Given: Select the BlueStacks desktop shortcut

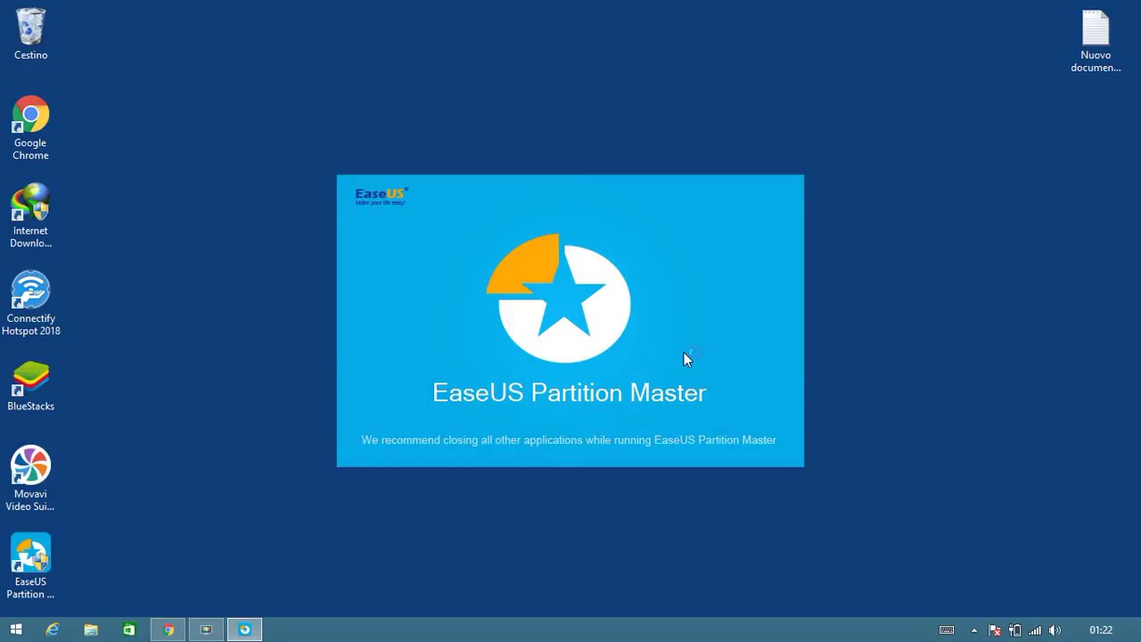Looking at the screenshot, I should (x=30, y=386).
